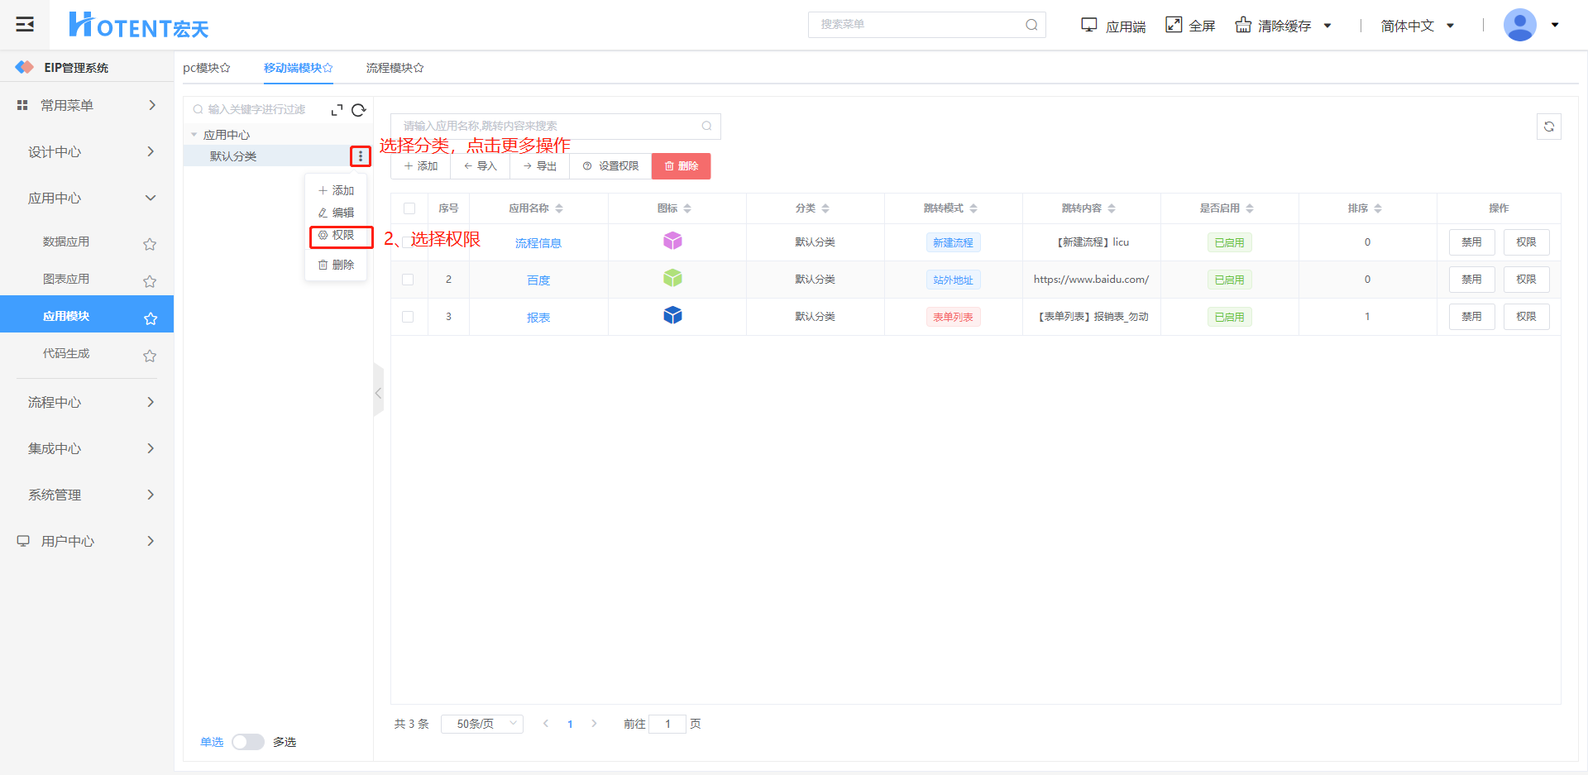This screenshot has height=775, width=1588.
Task: Collapse the sidebar using the hamburger icon
Action: pos(25,24)
